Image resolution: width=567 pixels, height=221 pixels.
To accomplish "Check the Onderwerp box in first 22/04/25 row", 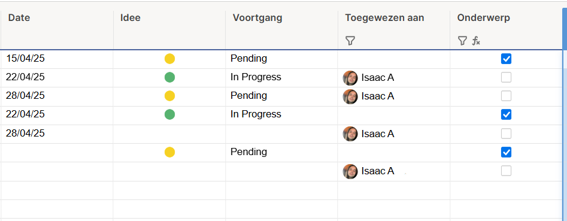I will pos(507,77).
